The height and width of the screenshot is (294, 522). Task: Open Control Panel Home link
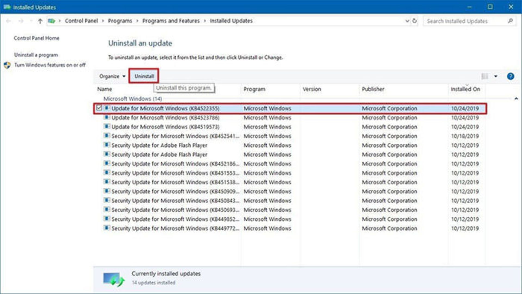[36, 38]
